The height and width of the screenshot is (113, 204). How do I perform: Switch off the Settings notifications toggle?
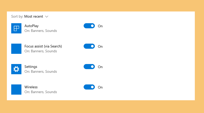click(x=89, y=67)
